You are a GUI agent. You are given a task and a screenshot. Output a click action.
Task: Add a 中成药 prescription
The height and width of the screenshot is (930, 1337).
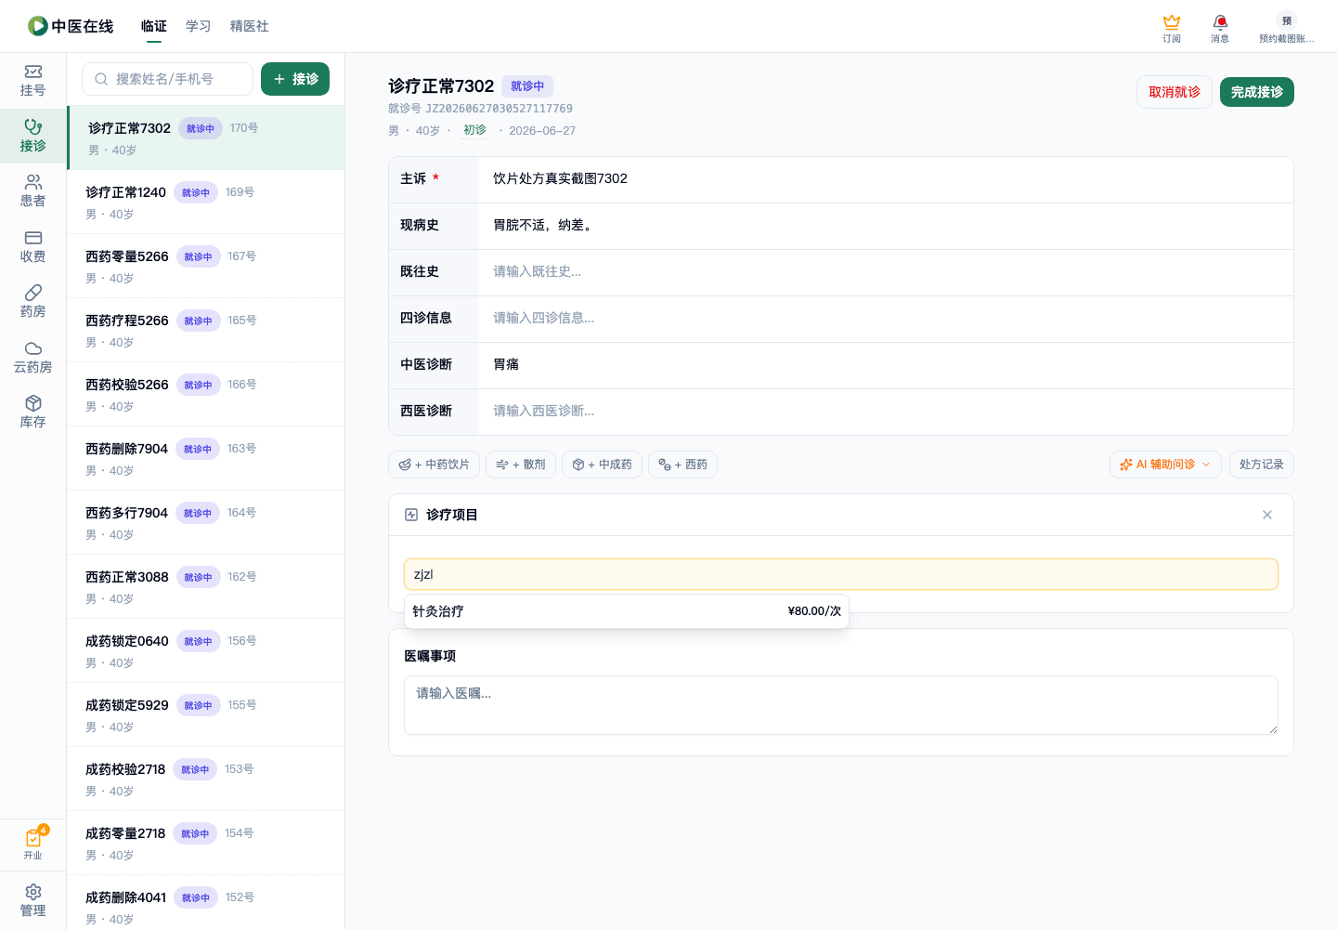pyautogui.click(x=602, y=465)
